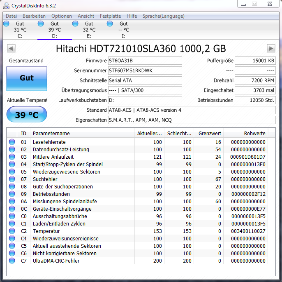The image size is (282, 282).
Task: Sort by Grenzwert column header
Action: 209,133
